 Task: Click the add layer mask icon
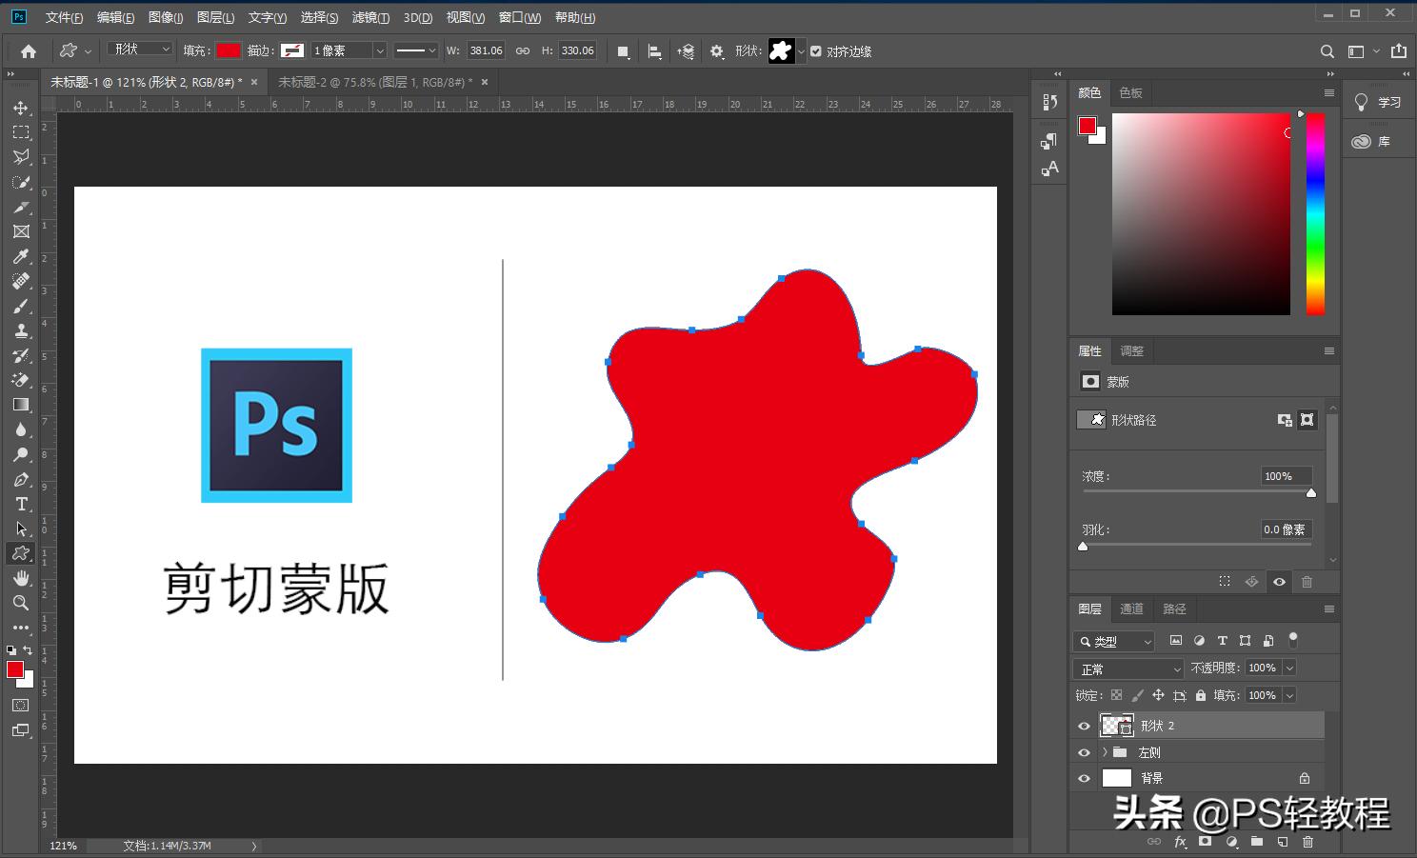pos(1206,843)
